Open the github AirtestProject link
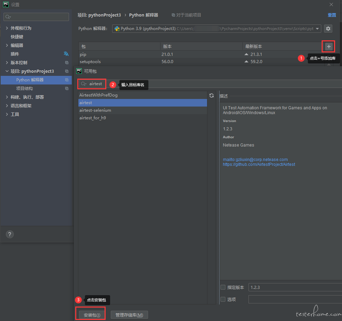This screenshot has height=321, width=342. [x=259, y=164]
